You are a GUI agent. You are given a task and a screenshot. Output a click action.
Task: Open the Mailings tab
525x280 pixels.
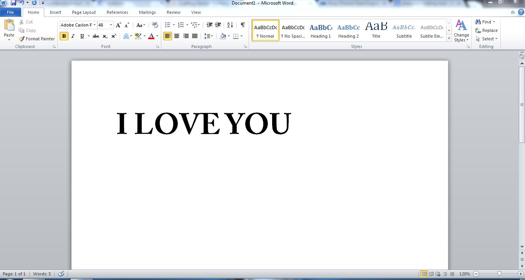pyautogui.click(x=147, y=12)
